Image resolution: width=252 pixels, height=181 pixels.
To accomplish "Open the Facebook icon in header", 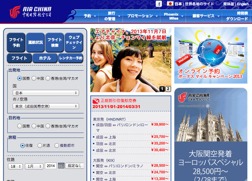I will point(159,4).
